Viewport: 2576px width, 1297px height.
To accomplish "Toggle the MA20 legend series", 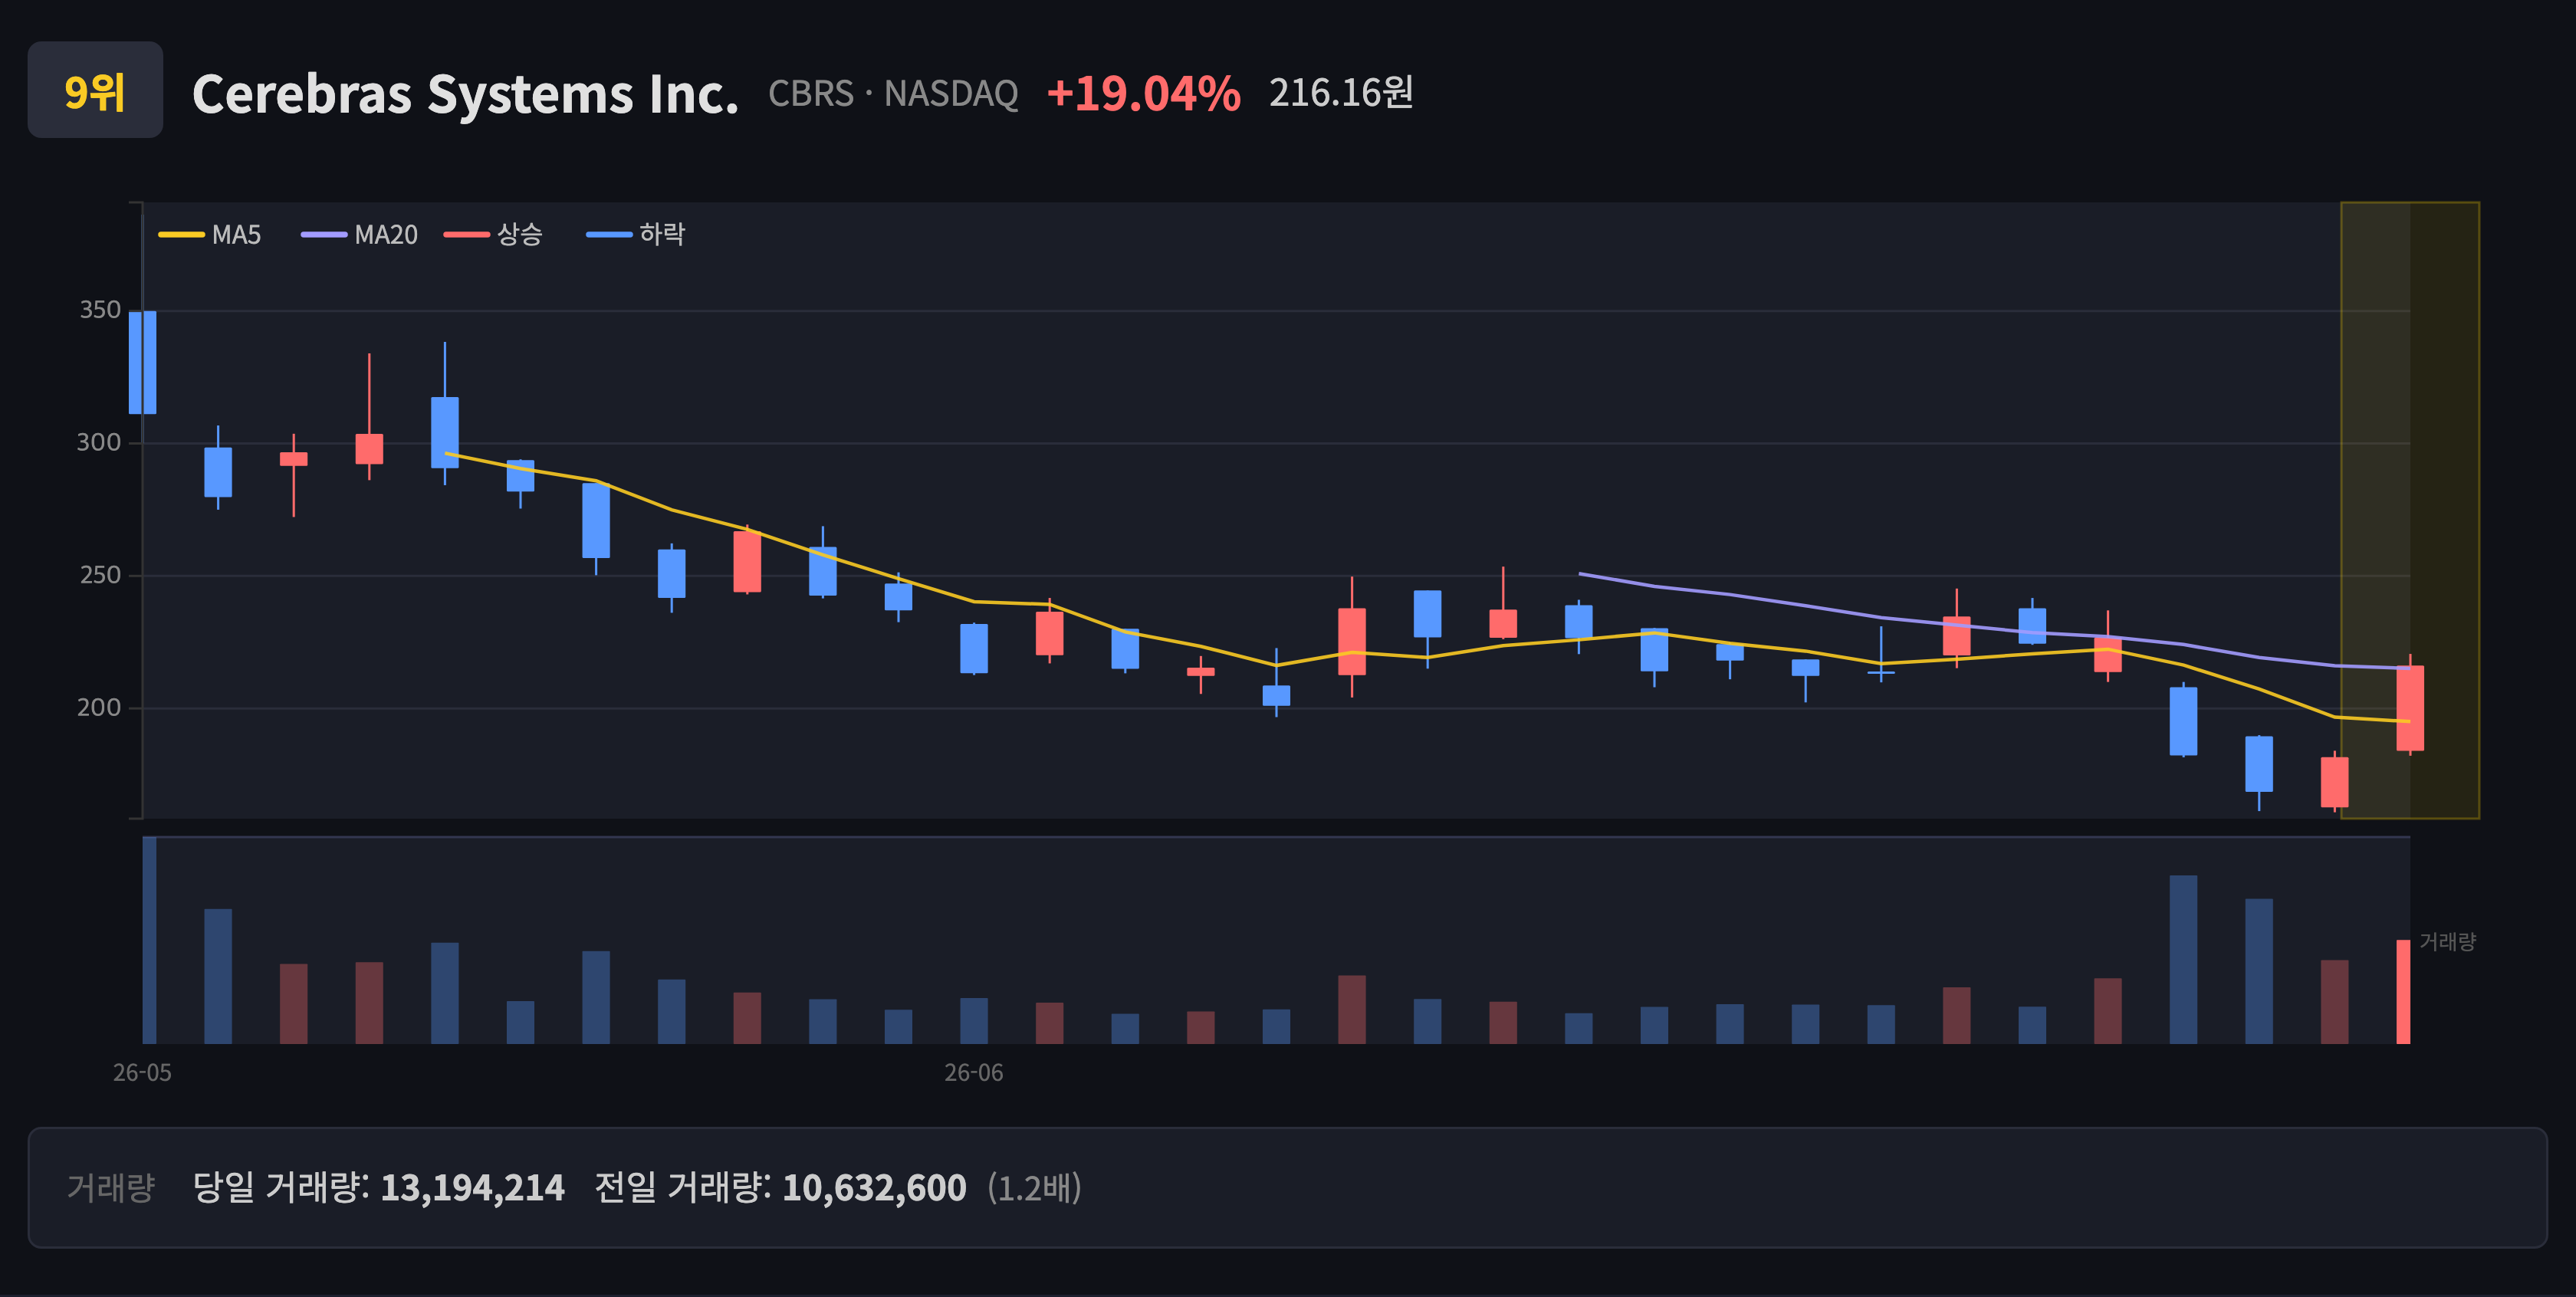I will (x=359, y=234).
